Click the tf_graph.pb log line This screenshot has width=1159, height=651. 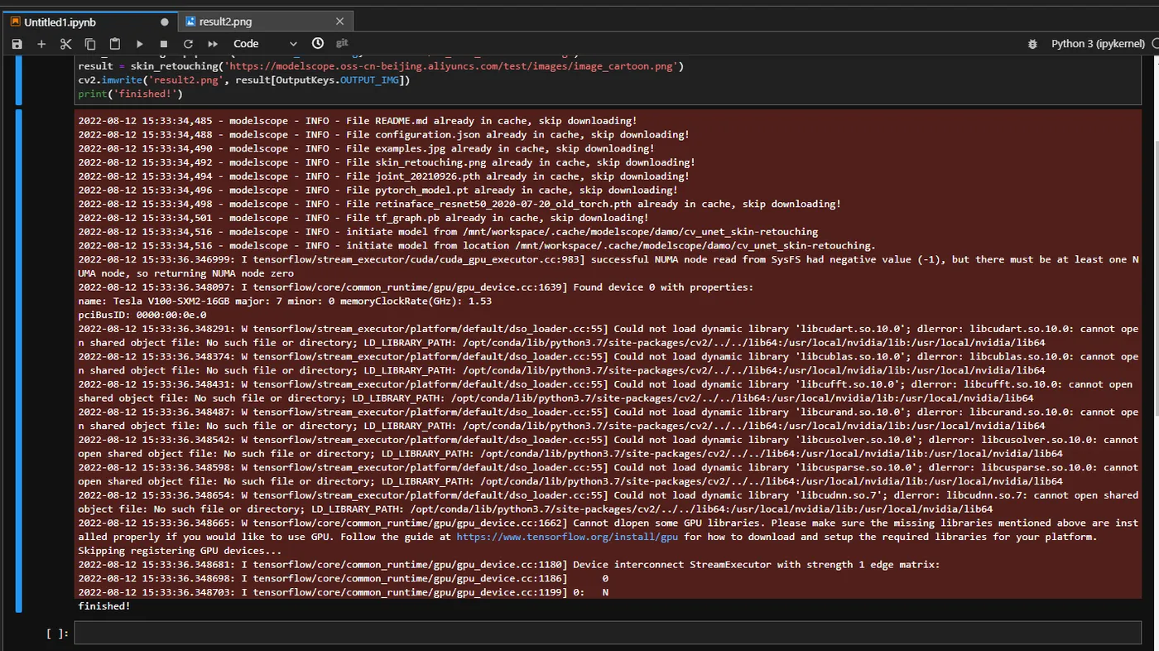(363, 218)
